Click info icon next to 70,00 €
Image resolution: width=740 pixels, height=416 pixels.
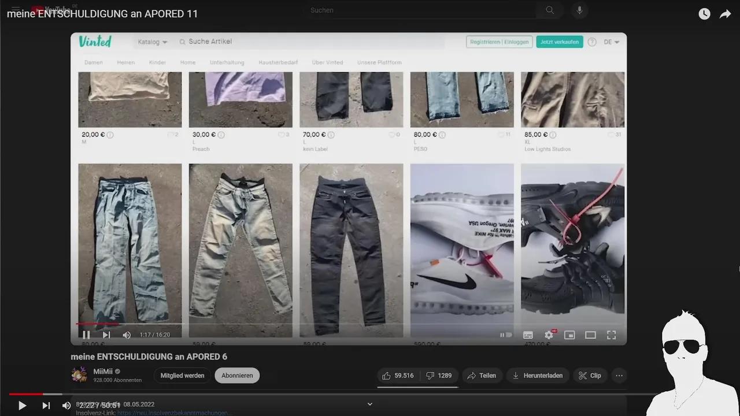(331, 135)
